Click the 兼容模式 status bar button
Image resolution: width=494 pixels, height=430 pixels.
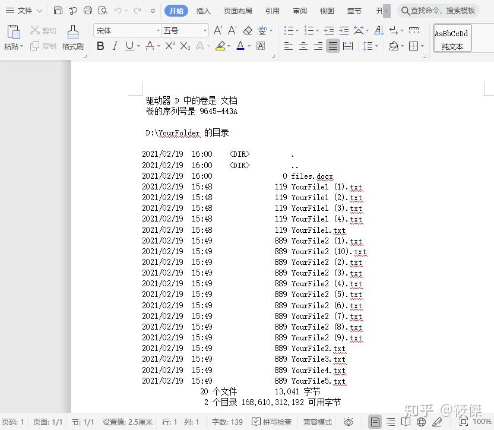pyautogui.click(x=318, y=422)
